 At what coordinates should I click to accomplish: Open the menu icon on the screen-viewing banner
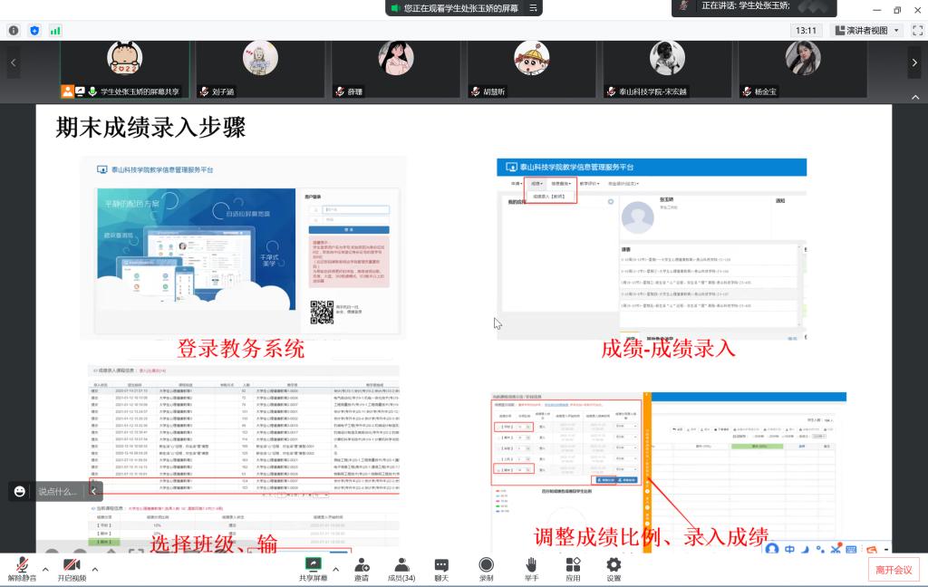533,8
